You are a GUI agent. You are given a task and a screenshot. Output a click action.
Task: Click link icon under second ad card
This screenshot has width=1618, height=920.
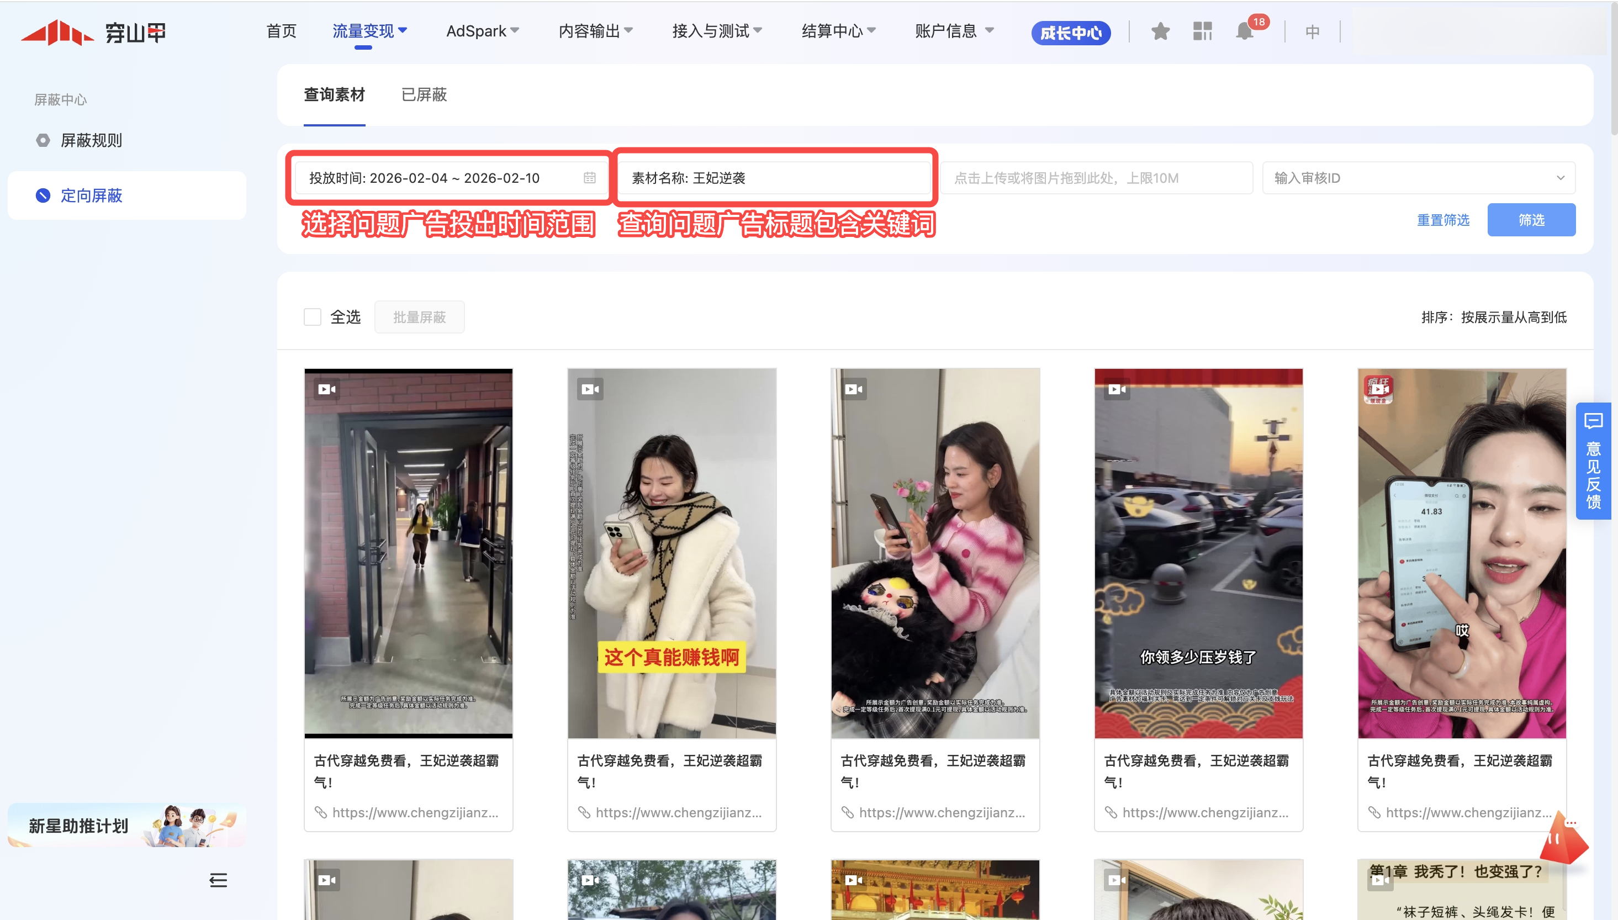click(584, 812)
